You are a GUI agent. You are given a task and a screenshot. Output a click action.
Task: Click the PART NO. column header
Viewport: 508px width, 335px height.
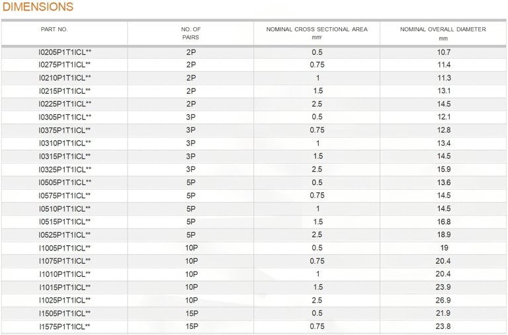tap(54, 30)
